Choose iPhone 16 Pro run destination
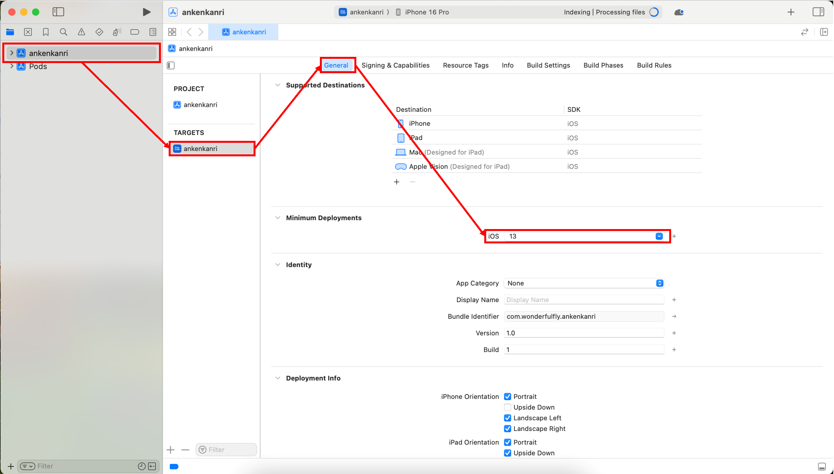Viewport: 834px width, 474px height. point(422,12)
